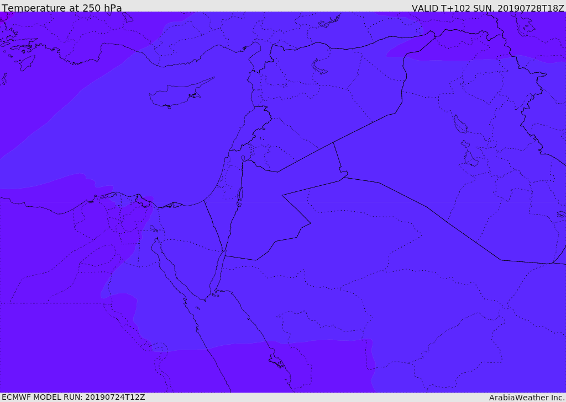Click the 'ECMWF MODEL RUN: 20190724T12Z' footer text
This screenshot has height=402, width=566.
[74, 397]
